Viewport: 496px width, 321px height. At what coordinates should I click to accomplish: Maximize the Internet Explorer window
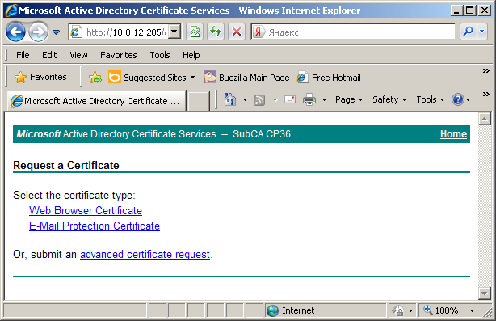point(470,11)
